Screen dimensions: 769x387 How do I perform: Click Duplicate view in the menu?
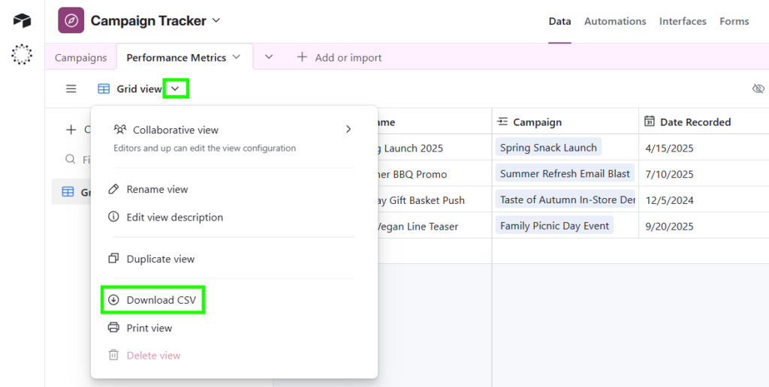[x=160, y=259]
